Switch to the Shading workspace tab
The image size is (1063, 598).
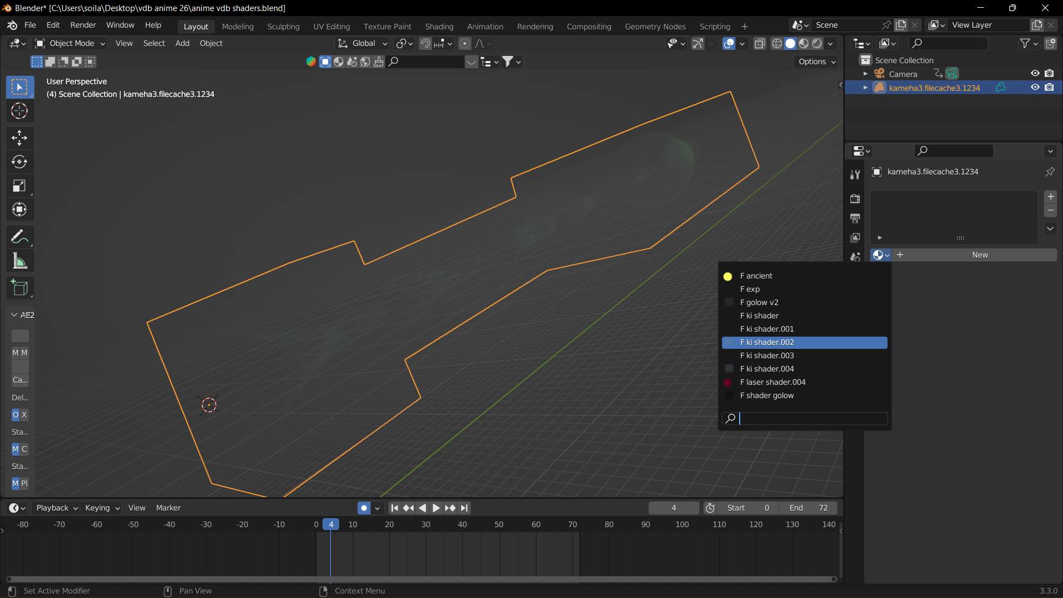point(439,26)
